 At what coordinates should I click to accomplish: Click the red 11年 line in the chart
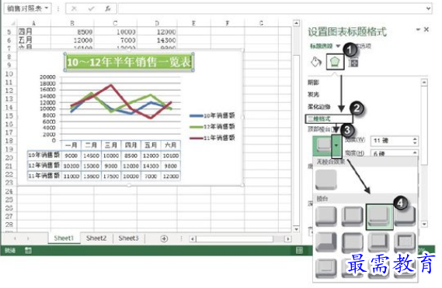pyautogui.click(x=111, y=85)
